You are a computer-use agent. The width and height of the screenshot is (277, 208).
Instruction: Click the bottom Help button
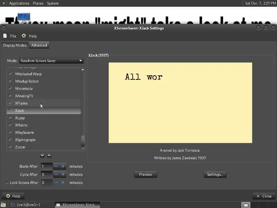(x=13, y=196)
